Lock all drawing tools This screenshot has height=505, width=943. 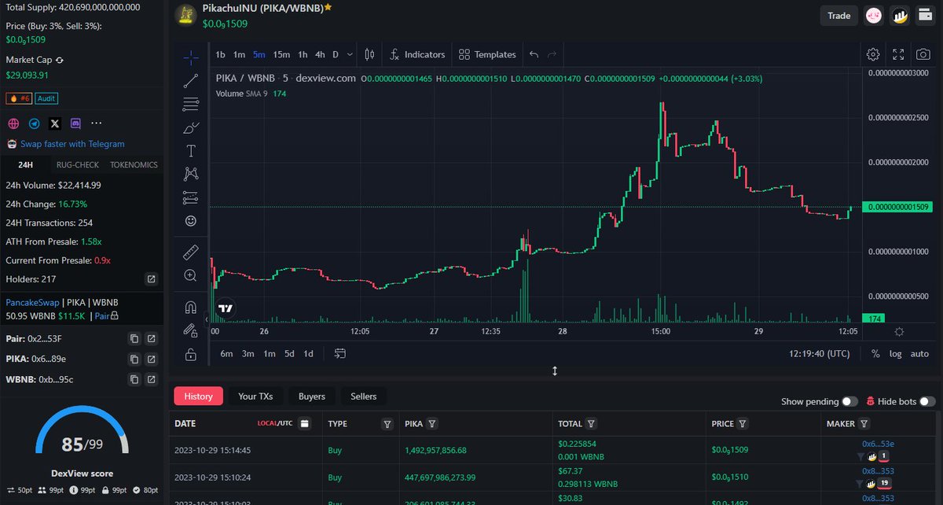coord(190,354)
